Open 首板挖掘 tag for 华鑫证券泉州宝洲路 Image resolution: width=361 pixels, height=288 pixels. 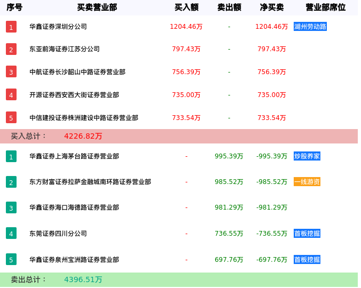click(307, 260)
